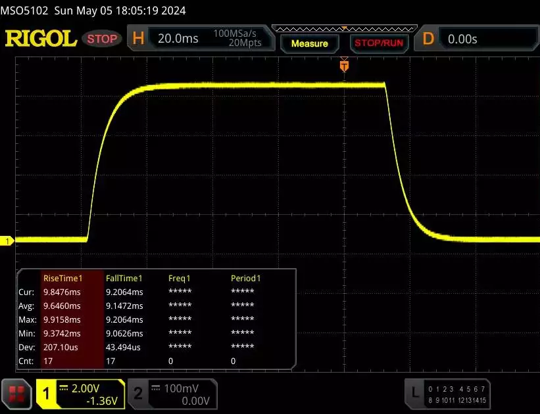The width and height of the screenshot is (540, 414).
Task: Click the RIGOL logo
Action: [x=41, y=38]
